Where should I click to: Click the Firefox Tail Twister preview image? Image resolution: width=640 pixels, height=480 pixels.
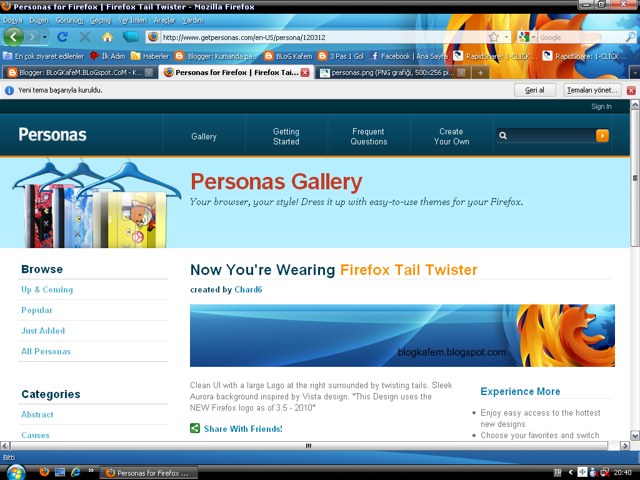[x=402, y=336]
